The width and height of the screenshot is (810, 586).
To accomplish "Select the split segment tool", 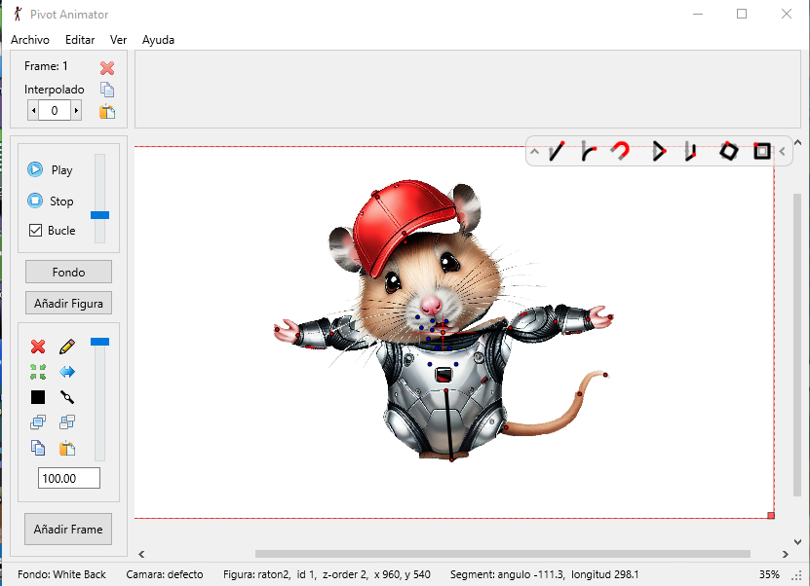I will tap(691, 151).
